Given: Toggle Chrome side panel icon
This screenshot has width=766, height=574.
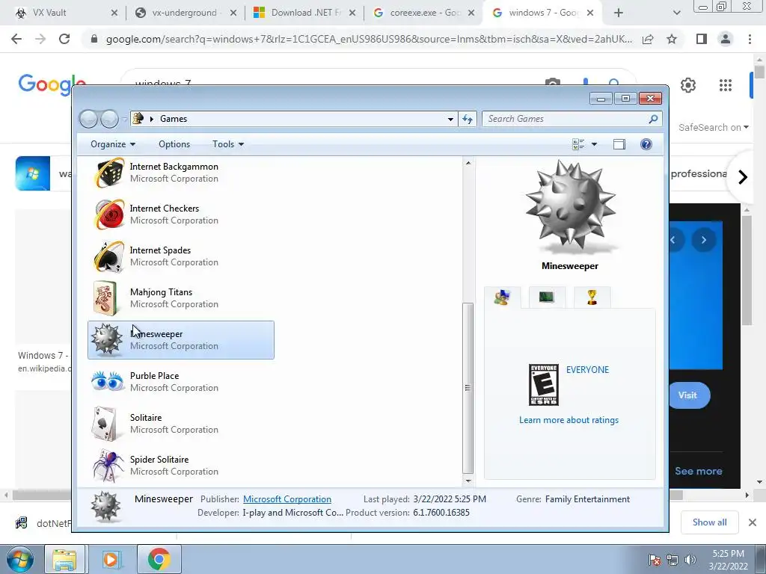Looking at the screenshot, I should point(702,39).
